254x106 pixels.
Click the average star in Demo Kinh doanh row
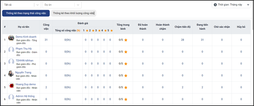click(x=126, y=40)
